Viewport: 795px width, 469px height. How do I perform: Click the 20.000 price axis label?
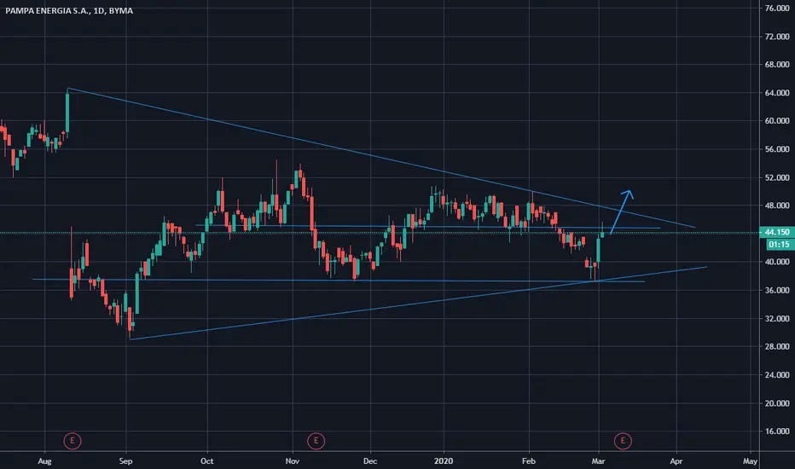point(777,403)
